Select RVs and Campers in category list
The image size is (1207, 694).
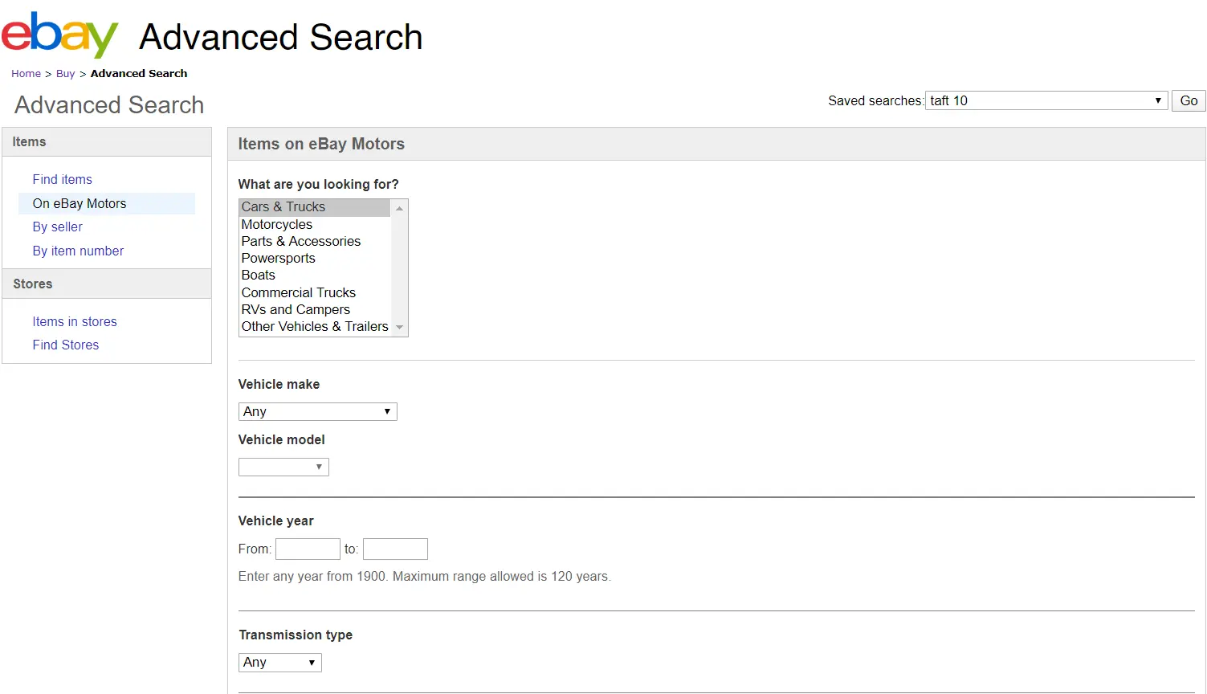pyautogui.click(x=315, y=310)
